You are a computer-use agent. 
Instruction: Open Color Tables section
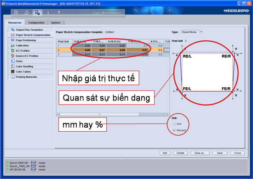click(31, 72)
